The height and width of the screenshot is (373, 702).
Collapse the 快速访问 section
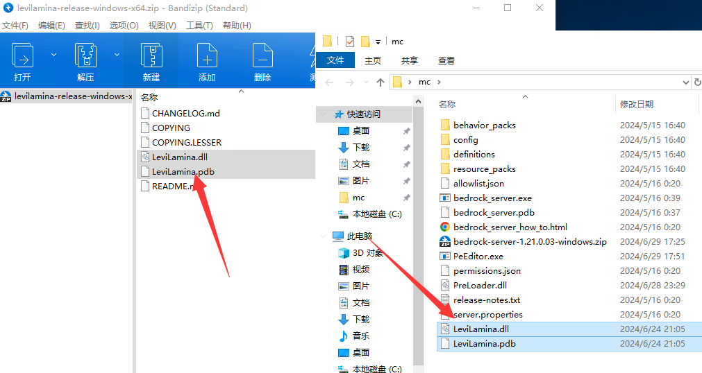point(324,114)
